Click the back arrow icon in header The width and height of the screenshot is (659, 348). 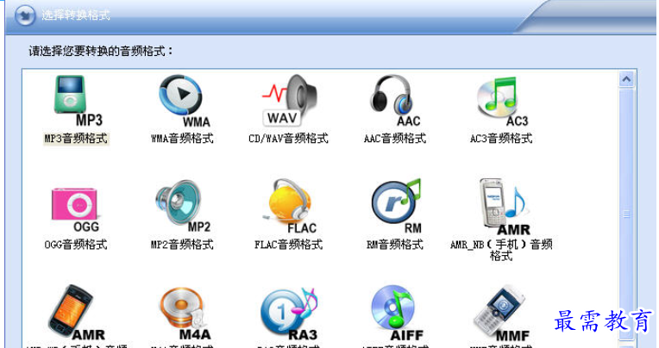coord(25,16)
